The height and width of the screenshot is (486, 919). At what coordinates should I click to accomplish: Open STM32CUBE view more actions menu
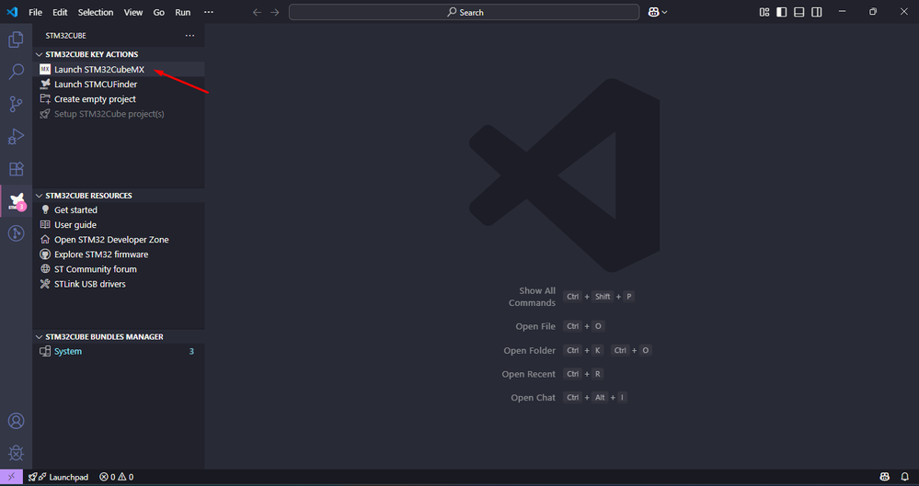190,36
